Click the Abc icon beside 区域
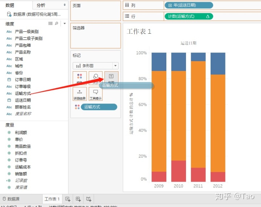The image size is (261, 207). coord(9,59)
